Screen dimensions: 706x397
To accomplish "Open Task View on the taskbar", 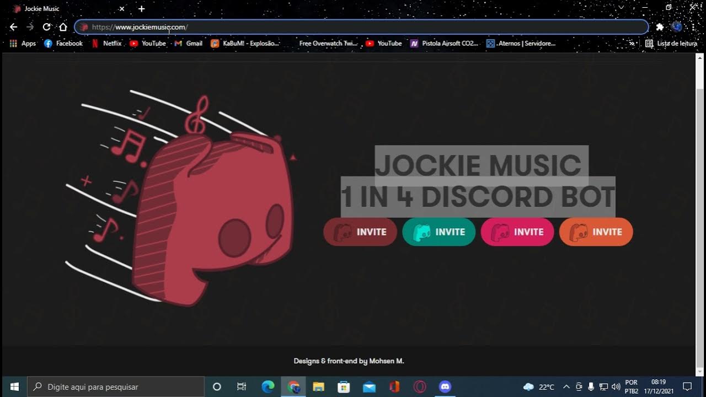I will (242, 387).
